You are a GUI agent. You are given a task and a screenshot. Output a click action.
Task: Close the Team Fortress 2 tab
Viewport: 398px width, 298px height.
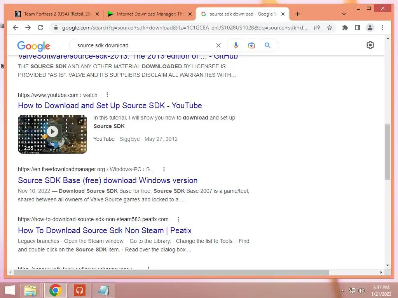[x=97, y=14]
